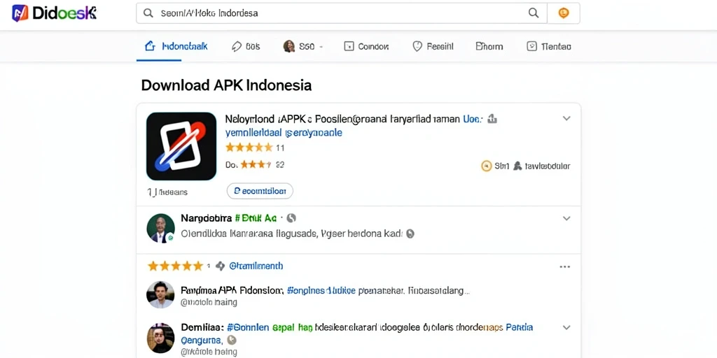Open the Demiliaa reviewer avatar

pos(160,338)
